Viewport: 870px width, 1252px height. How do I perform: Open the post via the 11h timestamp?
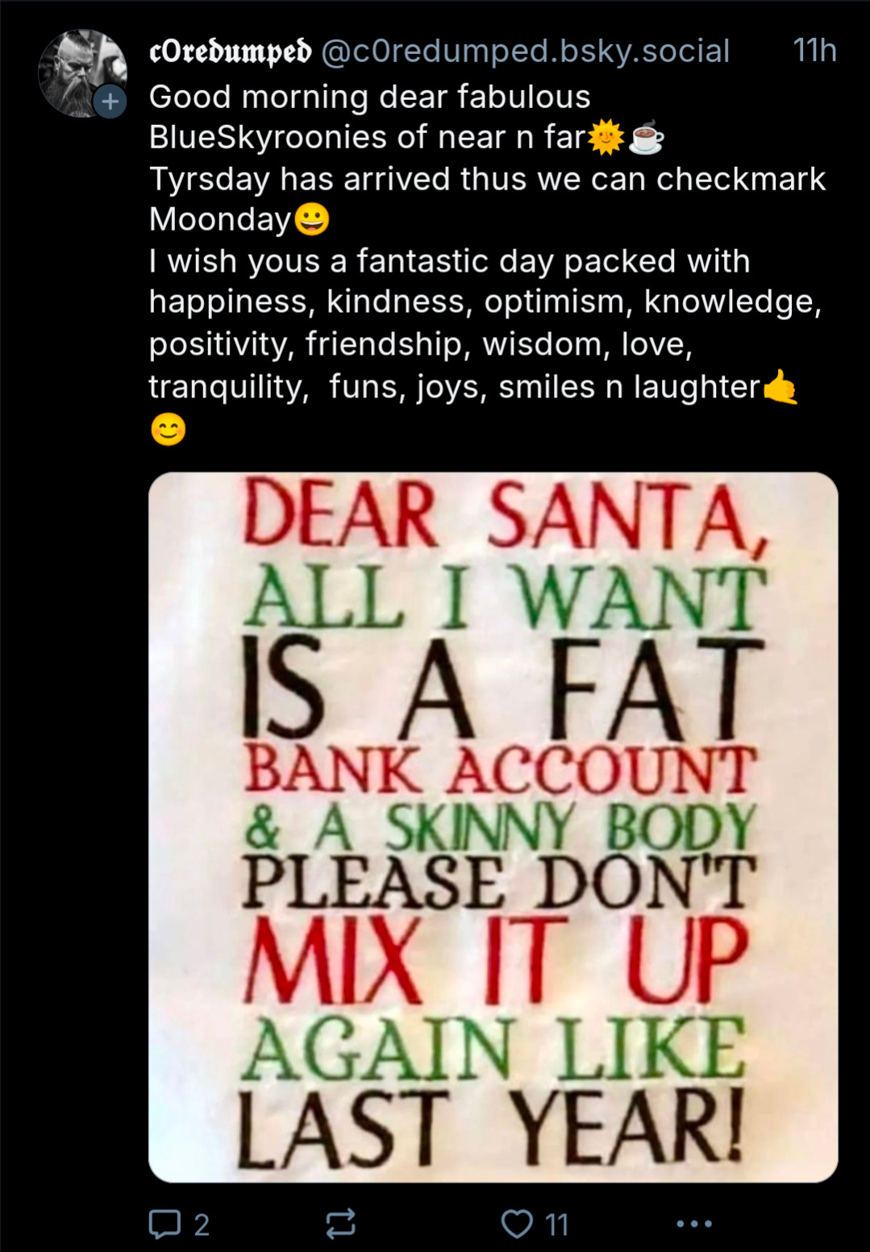pyautogui.click(x=814, y=51)
